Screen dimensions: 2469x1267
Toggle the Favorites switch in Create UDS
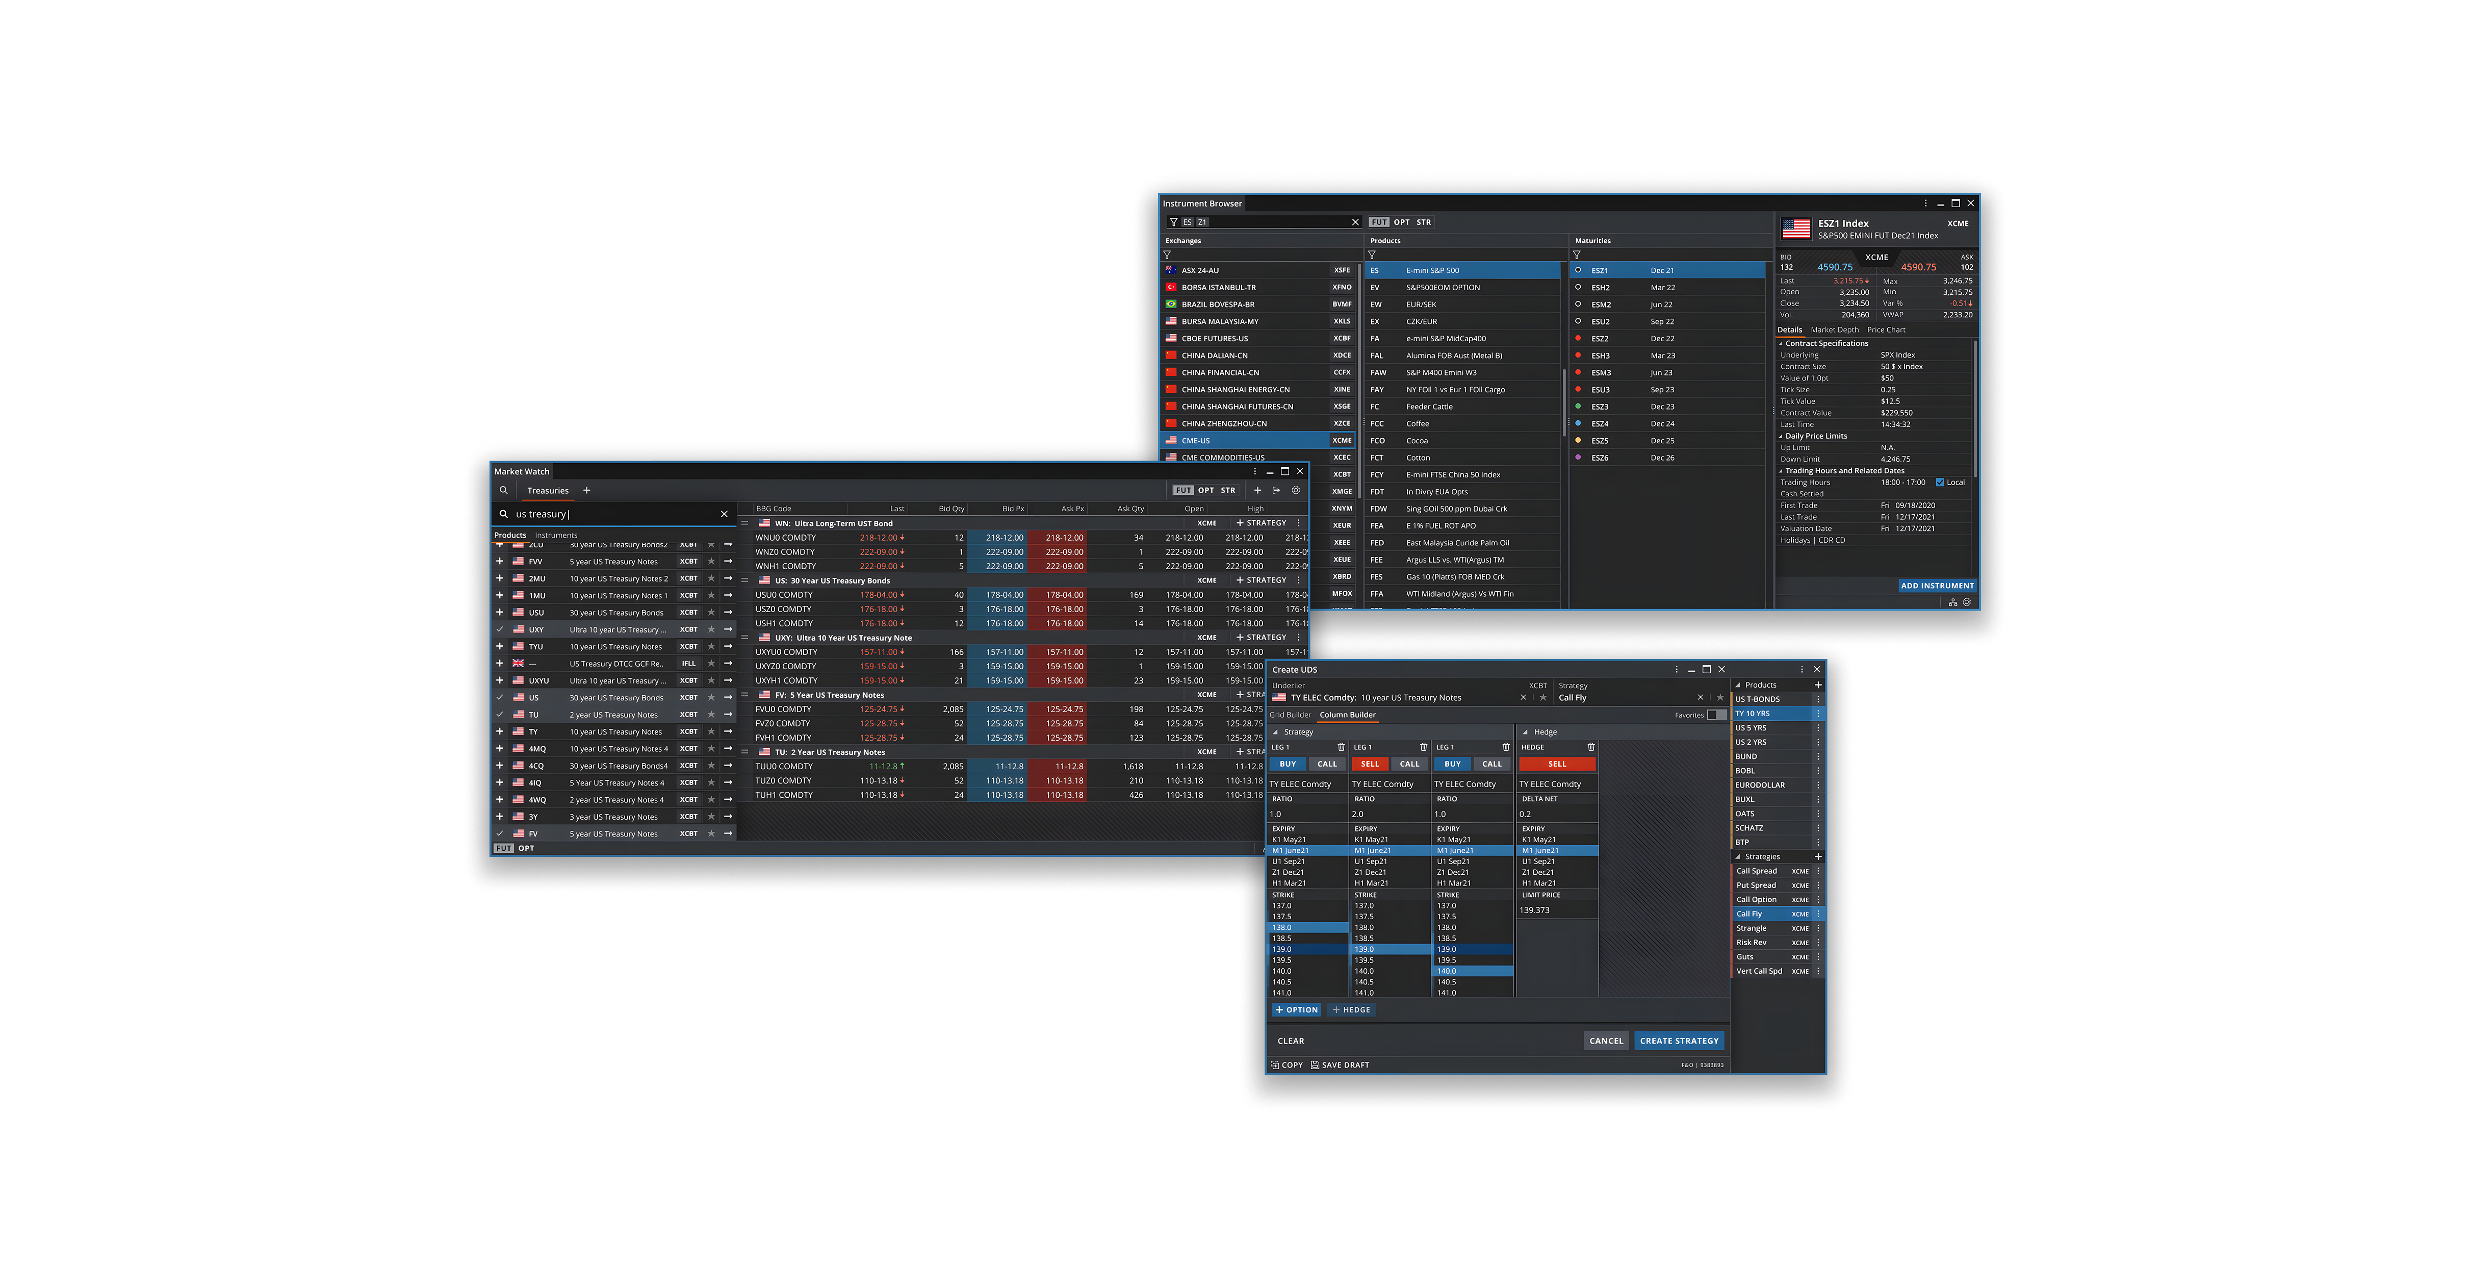[x=1716, y=715]
